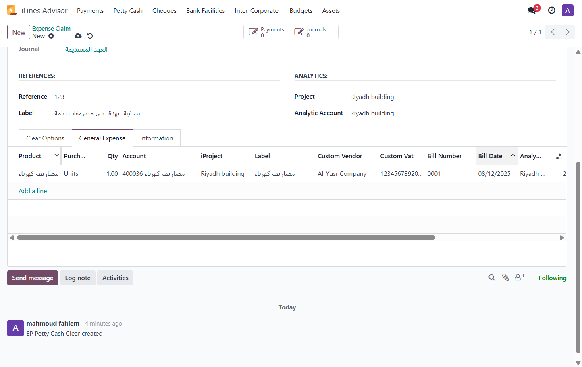This screenshot has width=582, height=367.
Task: Click the Al-Yusr Company vendor cell
Action: (x=342, y=173)
